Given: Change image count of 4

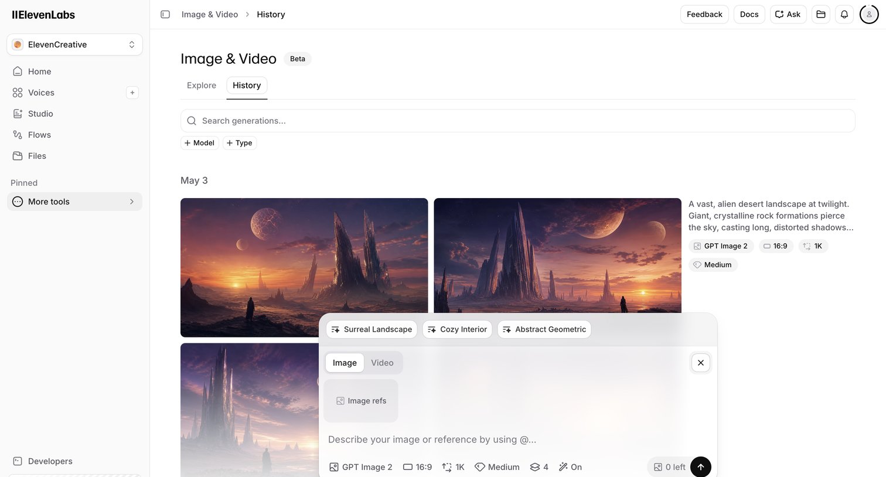Looking at the screenshot, I should coord(539,467).
